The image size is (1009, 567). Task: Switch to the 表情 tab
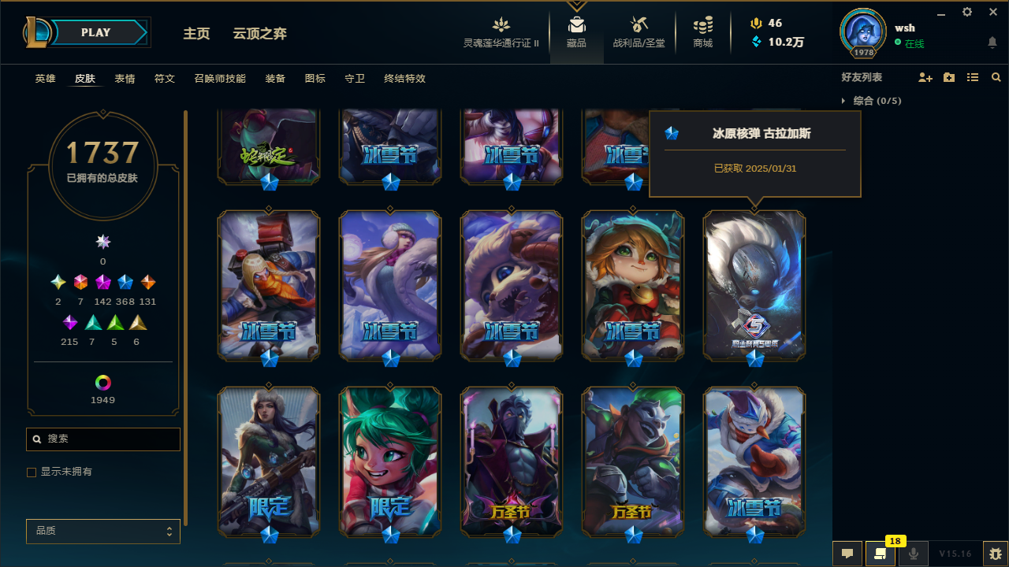point(125,79)
